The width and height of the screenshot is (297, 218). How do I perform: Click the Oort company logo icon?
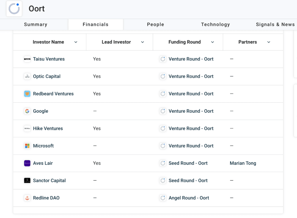coord(14,9)
